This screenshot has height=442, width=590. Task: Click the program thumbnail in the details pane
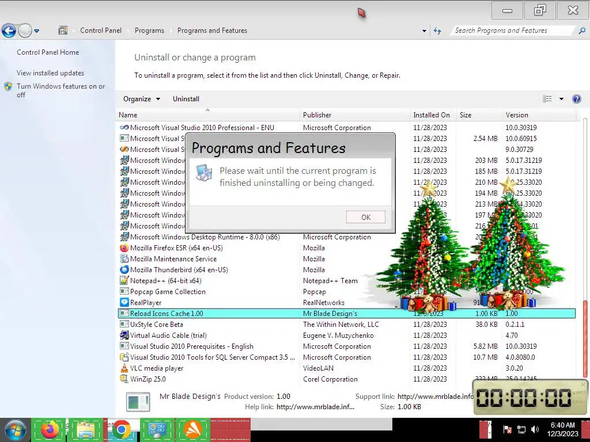coord(138,402)
